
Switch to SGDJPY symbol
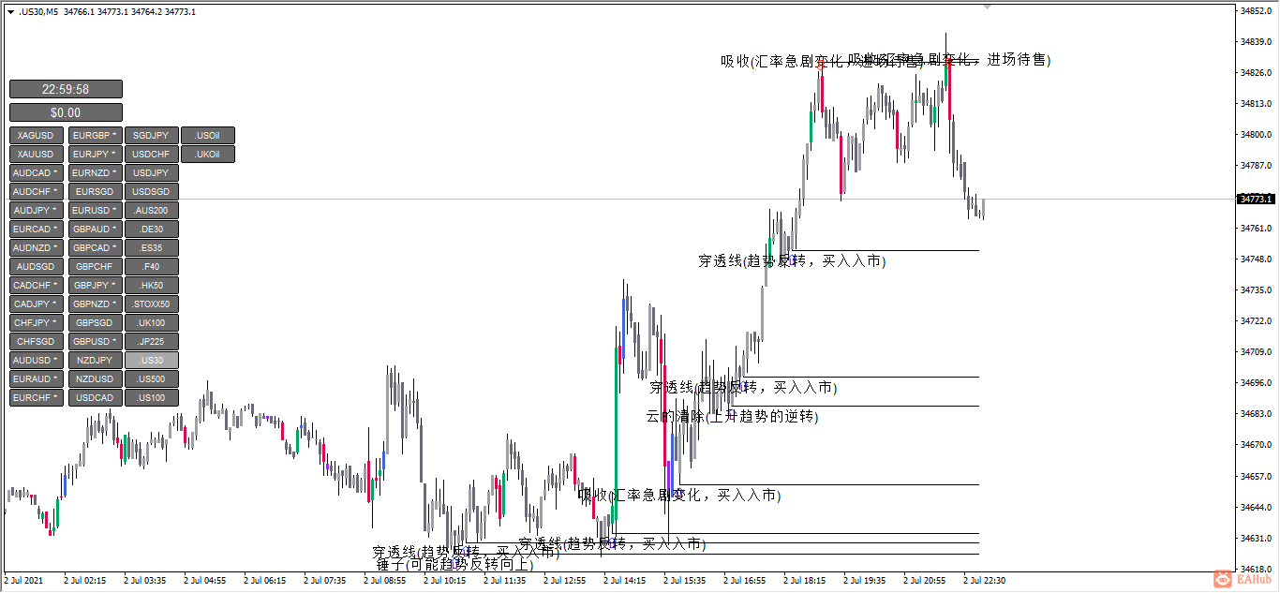coord(151,136)
